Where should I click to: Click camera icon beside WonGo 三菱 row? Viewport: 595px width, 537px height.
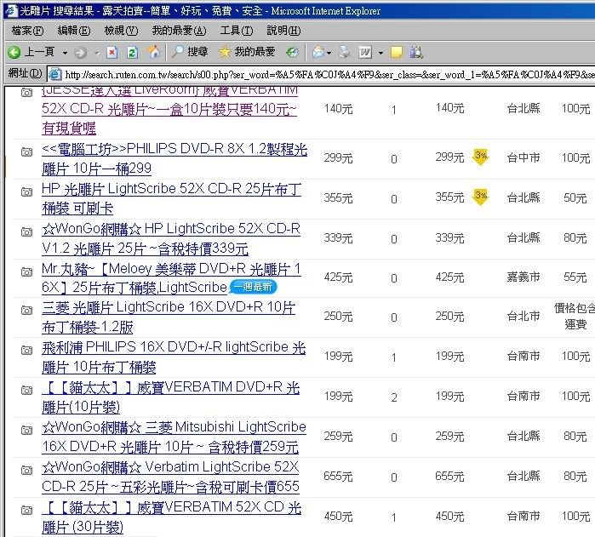pyautogui.click(x=26, y=430)
